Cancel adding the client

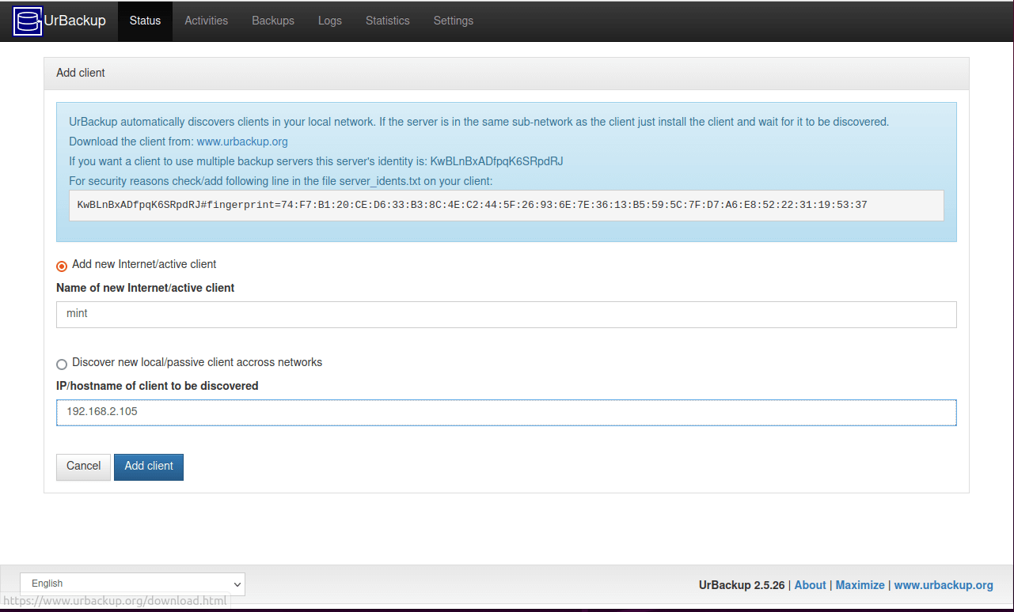83,467
